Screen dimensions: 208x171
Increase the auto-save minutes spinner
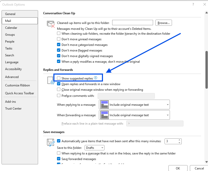tap(179, 140)
